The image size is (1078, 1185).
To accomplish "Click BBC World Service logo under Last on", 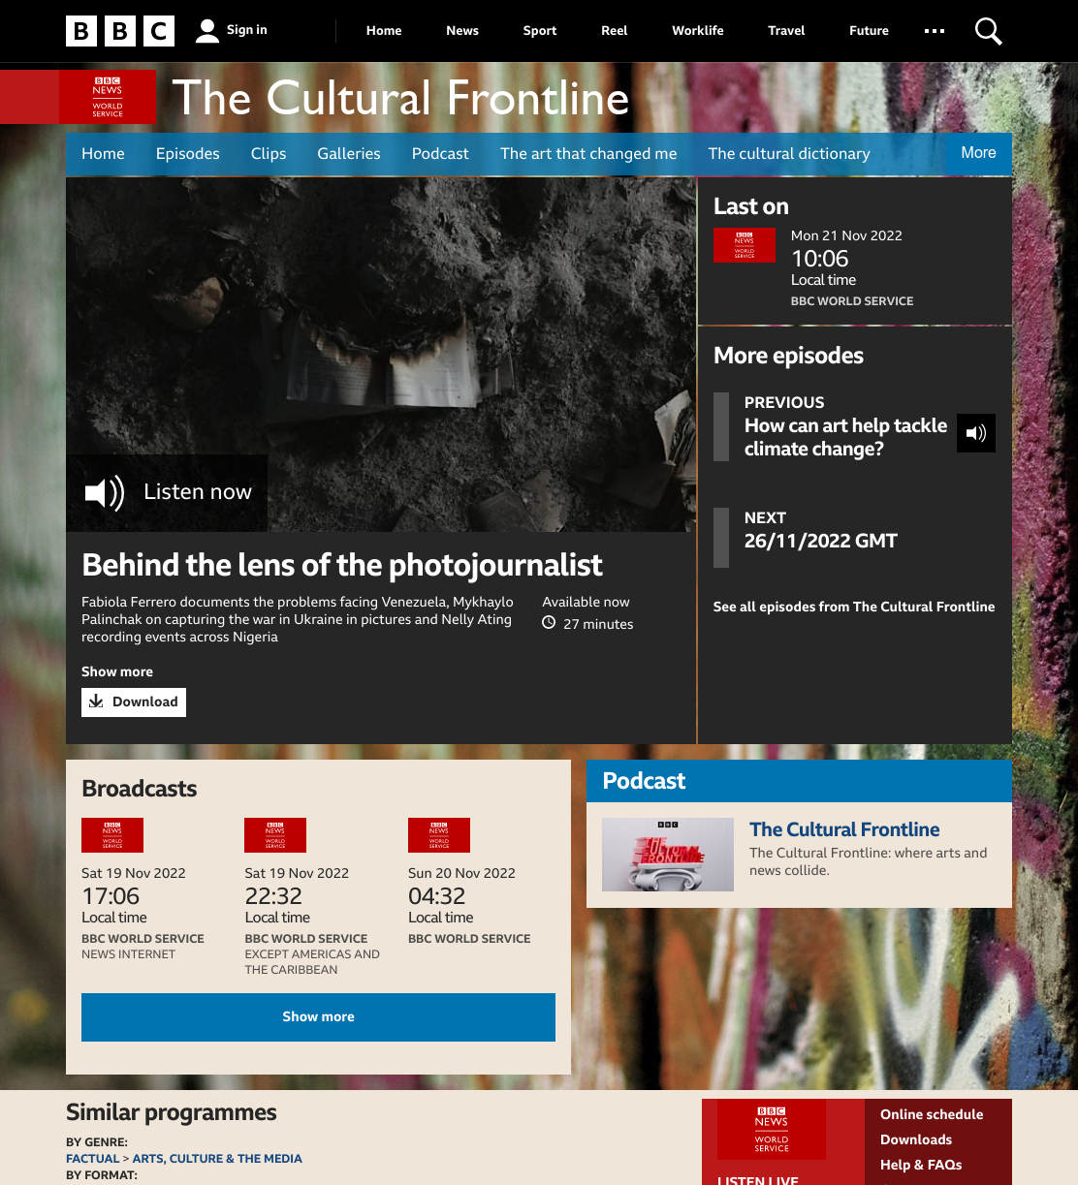I will (x=745, y=245).
